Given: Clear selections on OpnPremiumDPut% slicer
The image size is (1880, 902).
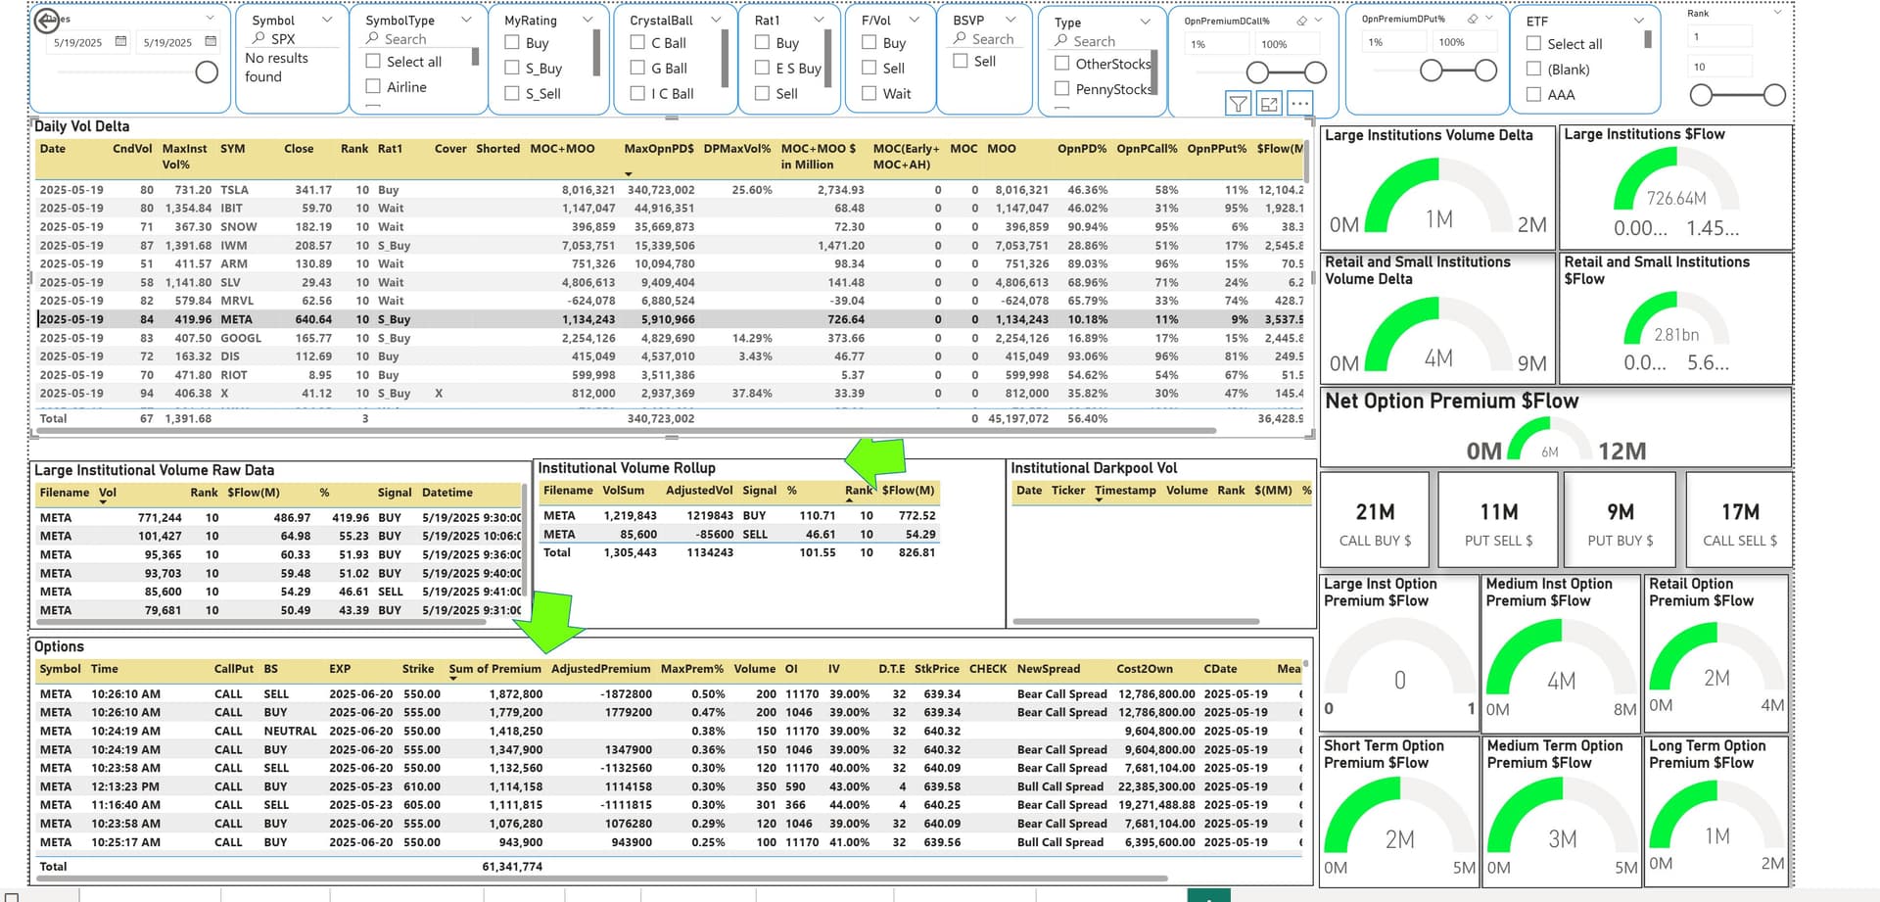Looking at the screenshot, I should [x=1473, y=20].
